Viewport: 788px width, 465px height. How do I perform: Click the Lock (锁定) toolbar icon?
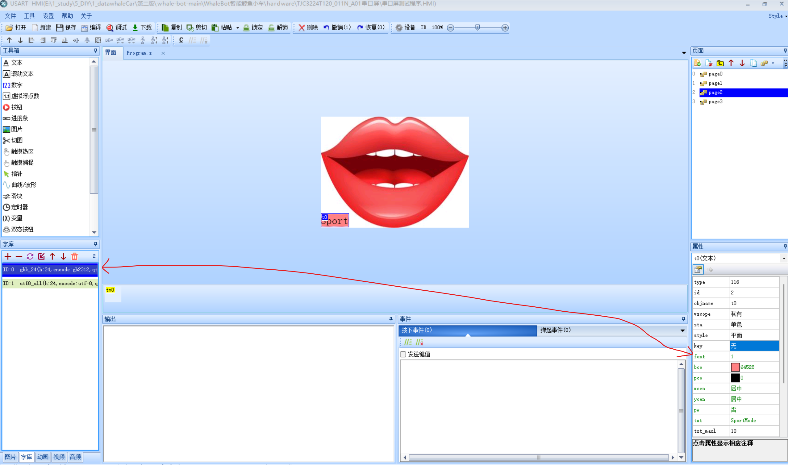[246, 28]
